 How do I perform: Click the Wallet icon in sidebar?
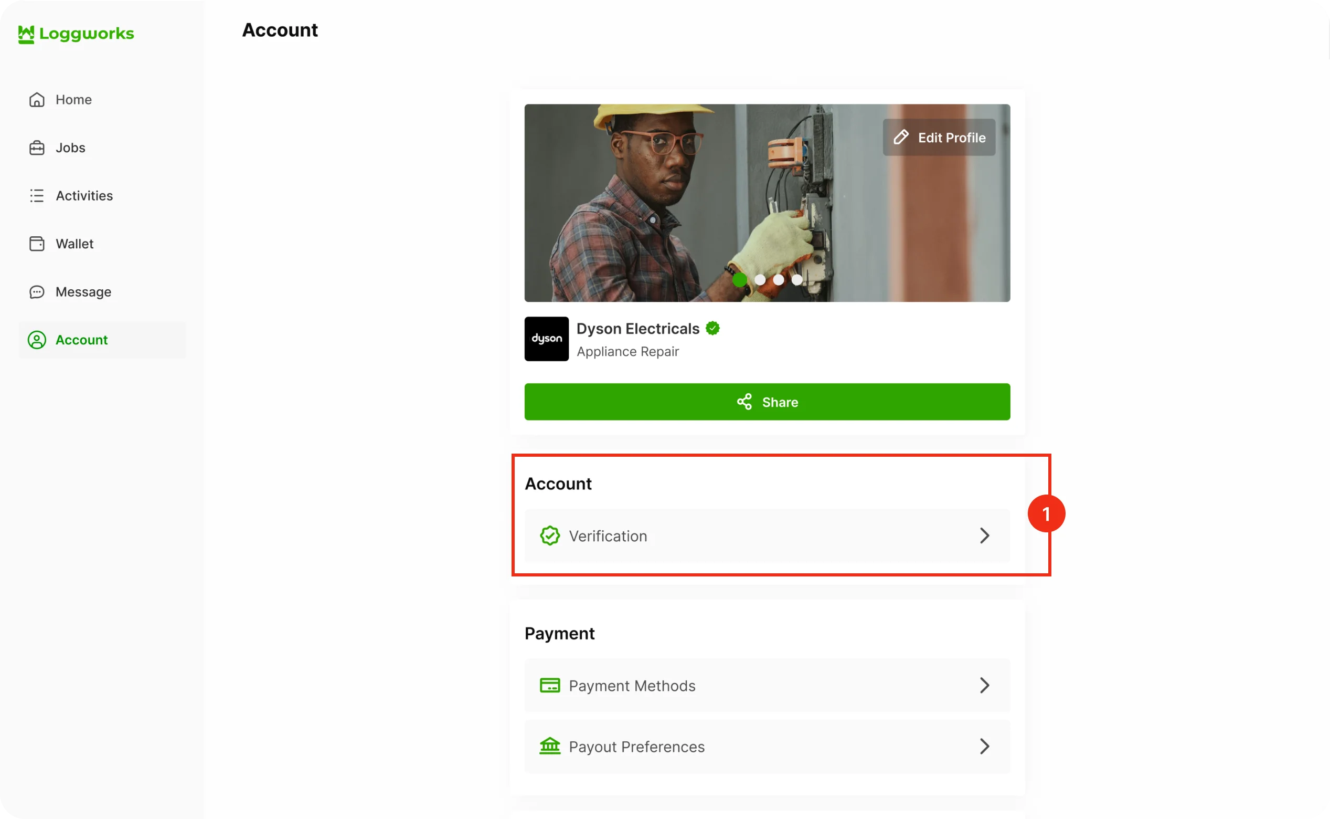click(x=37, y=244)
